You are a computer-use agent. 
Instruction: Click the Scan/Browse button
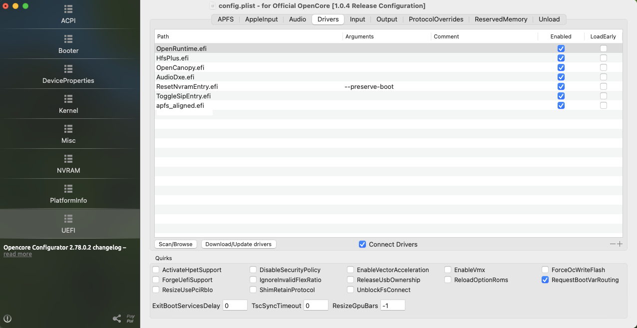(175, 244)
